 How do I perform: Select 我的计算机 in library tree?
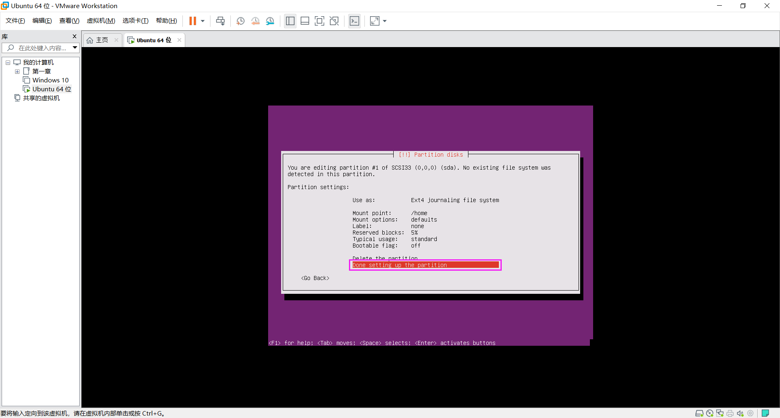[x=38, y=62]
